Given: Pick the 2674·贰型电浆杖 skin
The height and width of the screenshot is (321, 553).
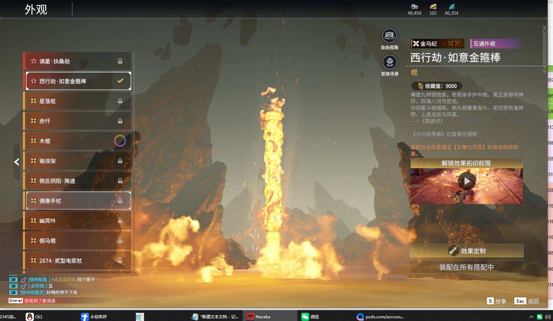Looking at the screenshot, I should [x=77, y=260].
